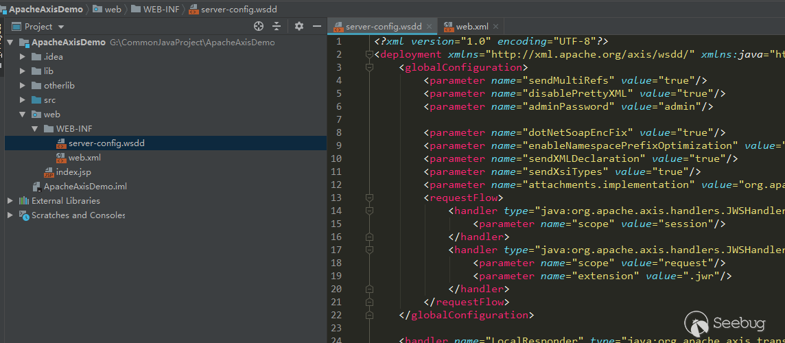This screenshot has width=785, height=343.
Task: Click the locate/scroll from source icon
Action: [259, 26]
